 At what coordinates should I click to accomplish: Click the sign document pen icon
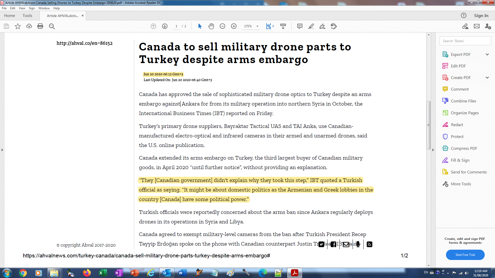click(323, 26)
